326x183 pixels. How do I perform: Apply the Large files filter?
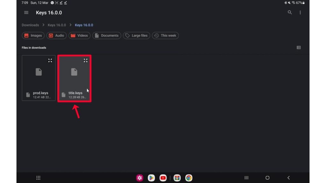point(136,36)
